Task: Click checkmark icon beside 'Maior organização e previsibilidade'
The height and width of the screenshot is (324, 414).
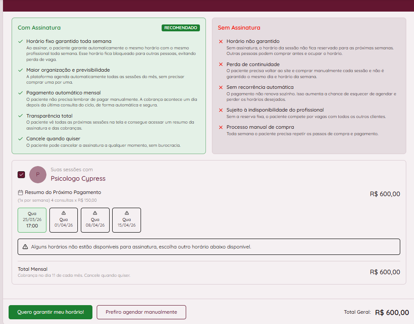Action: 20,70
